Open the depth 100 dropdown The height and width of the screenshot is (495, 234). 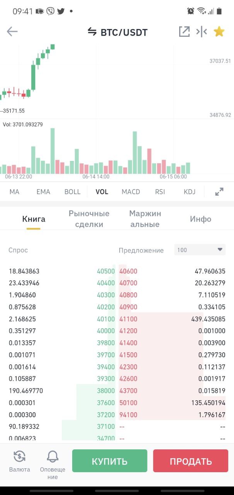(200, 250)
